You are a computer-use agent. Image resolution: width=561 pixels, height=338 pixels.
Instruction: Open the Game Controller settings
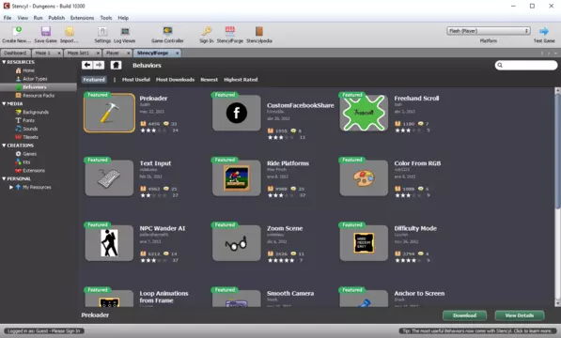[x=167, y=31]
